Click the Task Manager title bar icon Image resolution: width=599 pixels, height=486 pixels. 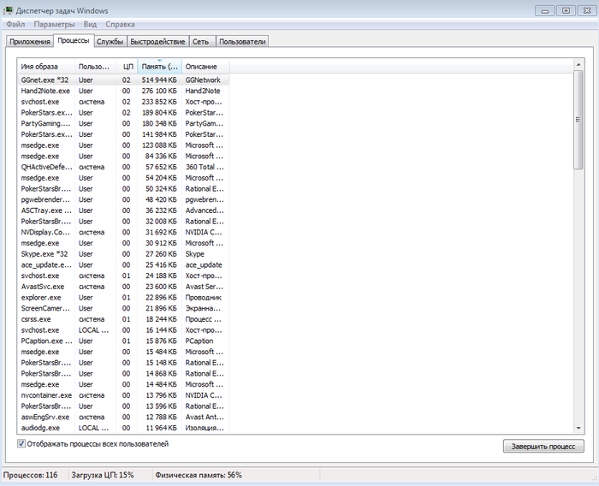pos(8,10)
